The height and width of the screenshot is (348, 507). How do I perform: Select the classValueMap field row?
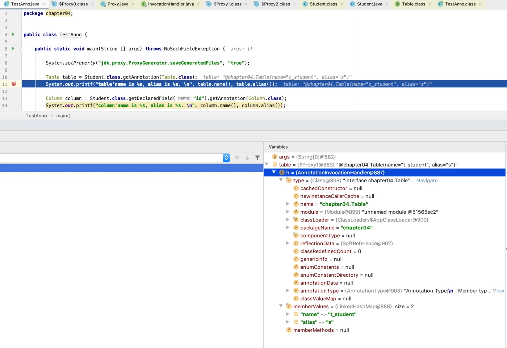(385, 298)
